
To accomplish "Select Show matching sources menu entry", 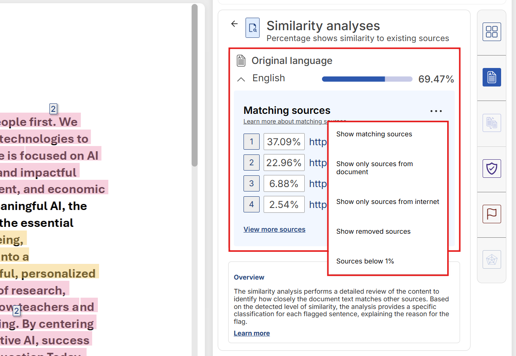I will [x=374, y=134].
